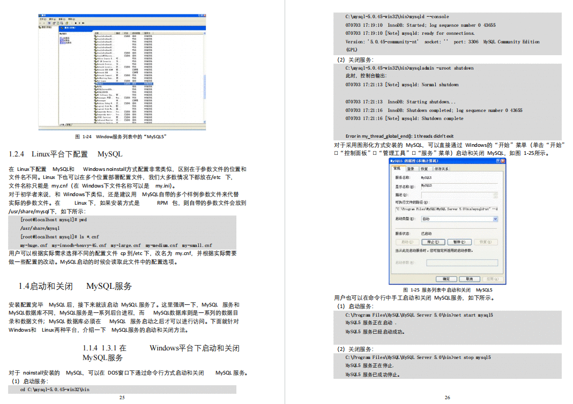Click the help question mark in dialog title bar
Viewport: 573px width, 404px height.
click(498, 161)
